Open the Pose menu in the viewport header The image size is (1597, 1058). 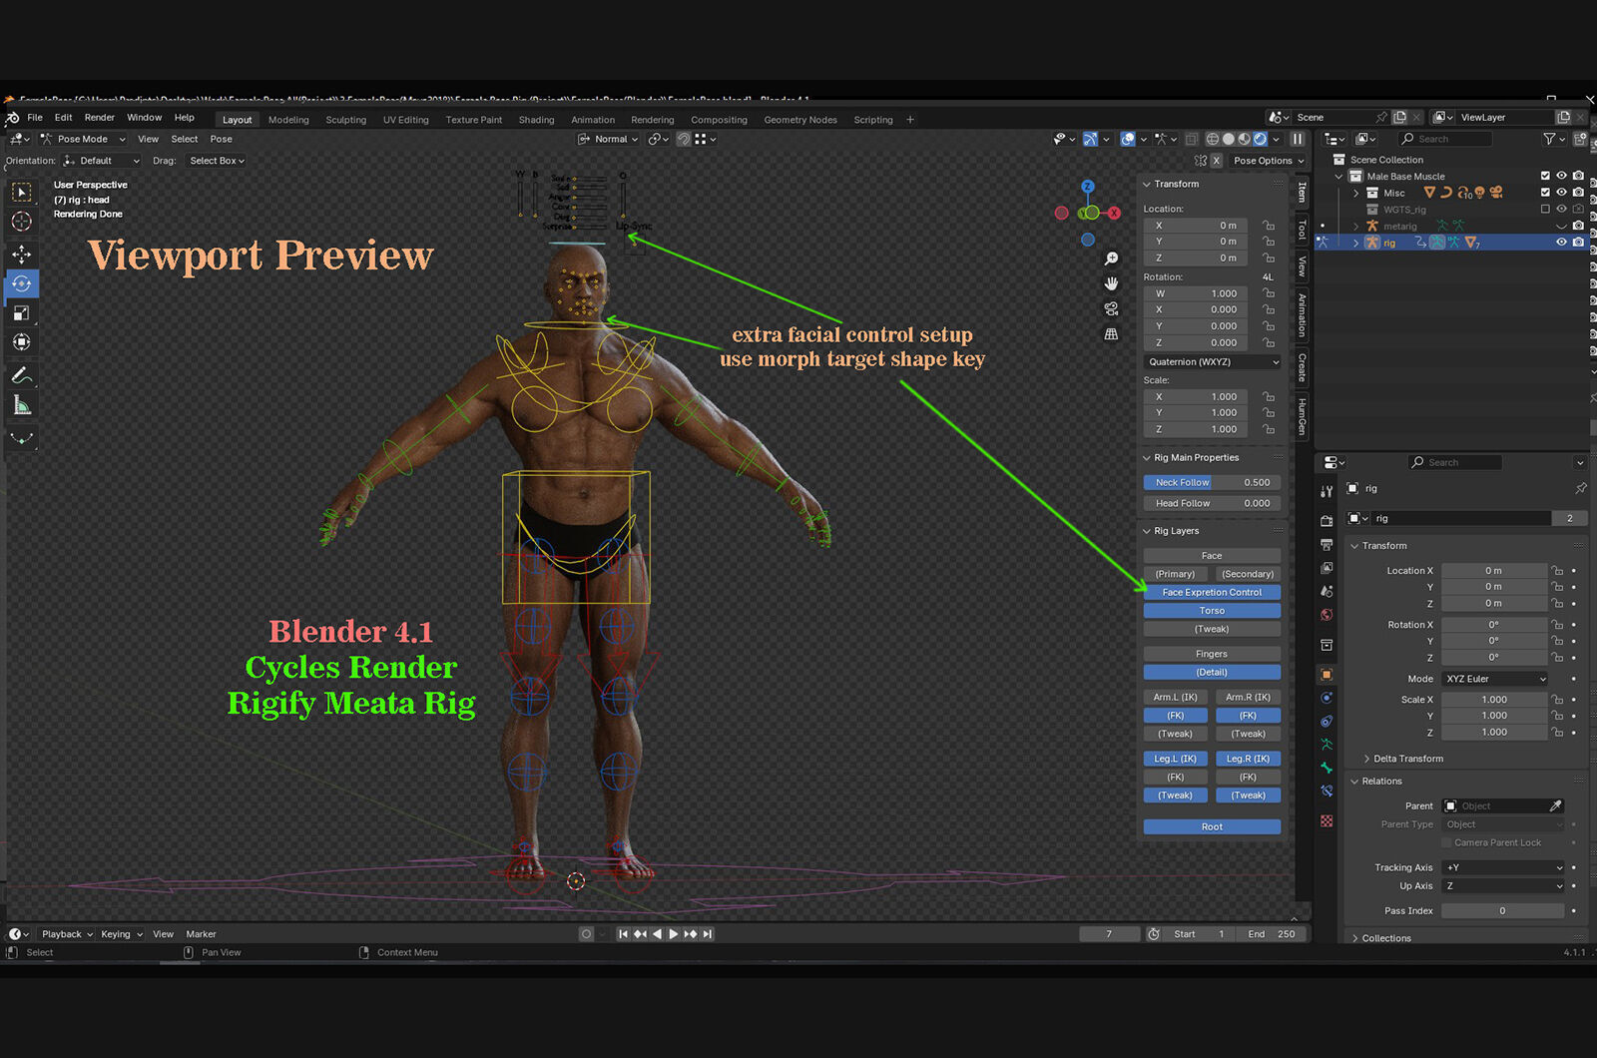222,139
